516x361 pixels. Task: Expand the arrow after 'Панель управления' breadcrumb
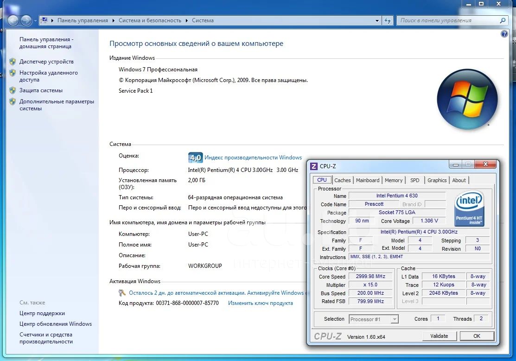point(113,20)
